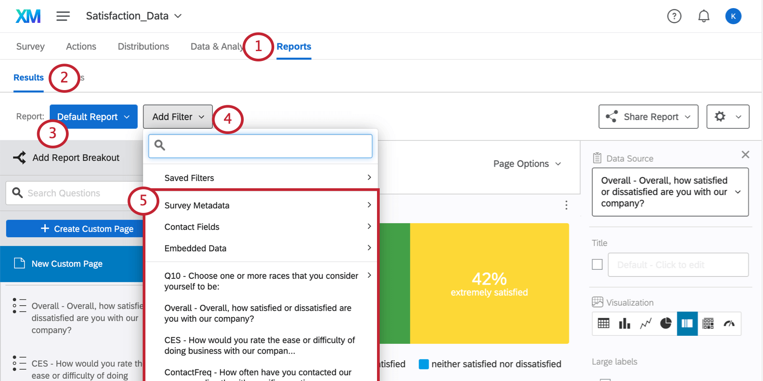Open the visualization three-dot options menu
Image resolution: width=763 pixels, height=381 pixels.
[x=566, y=205]
